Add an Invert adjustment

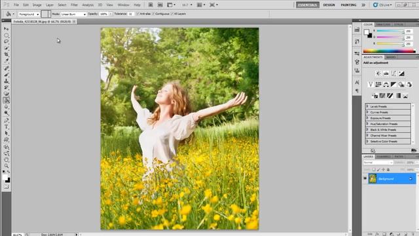tap(374, 96)
